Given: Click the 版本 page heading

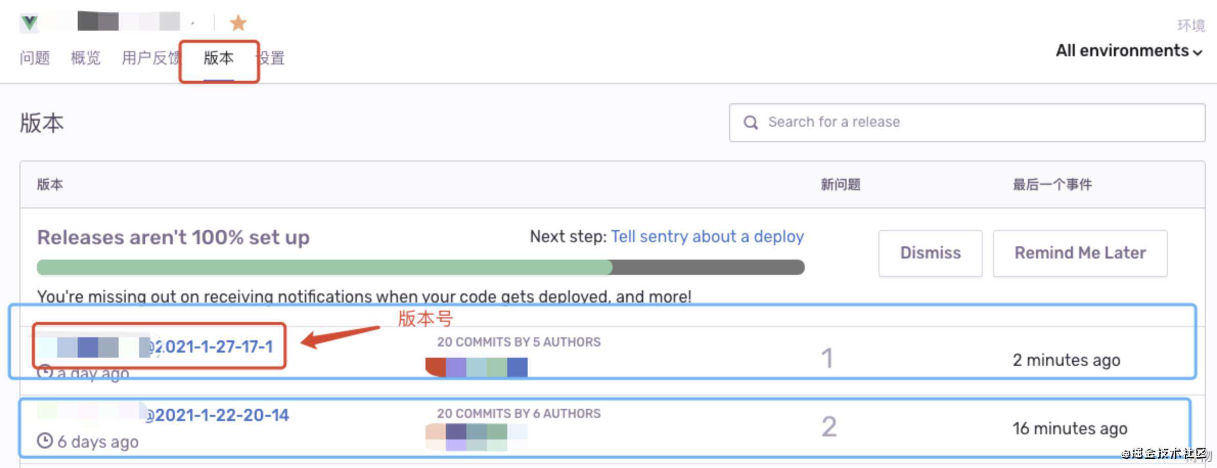Looking at the screenshot, I should tap(42, 123).
